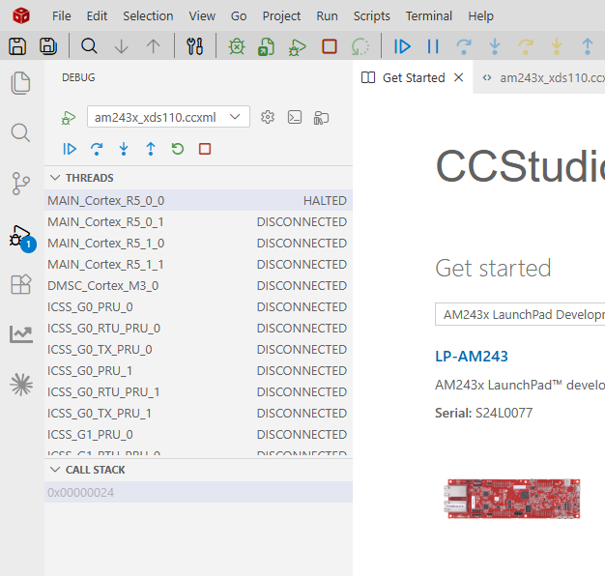Click Step Out arrow in top toolbar
Image resolution: width=605 pixels, height=576 pixels.
[x=588, y=46]
